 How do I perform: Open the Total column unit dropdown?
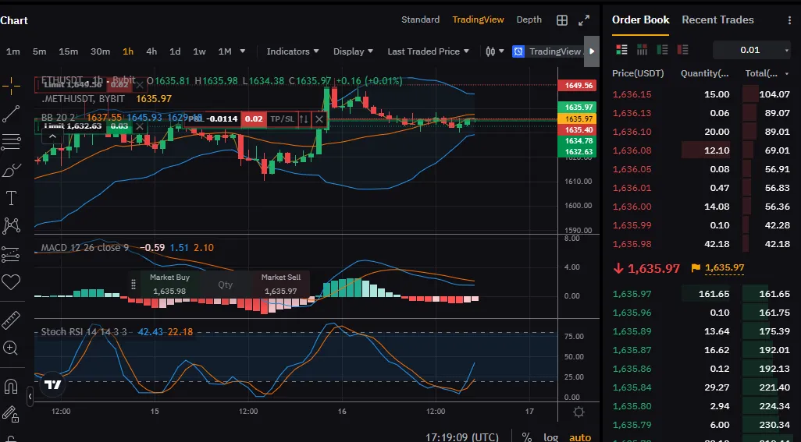(x=787, y=74)
